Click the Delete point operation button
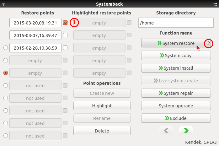This screenshot has width=219, height=146. pos(102,131)
